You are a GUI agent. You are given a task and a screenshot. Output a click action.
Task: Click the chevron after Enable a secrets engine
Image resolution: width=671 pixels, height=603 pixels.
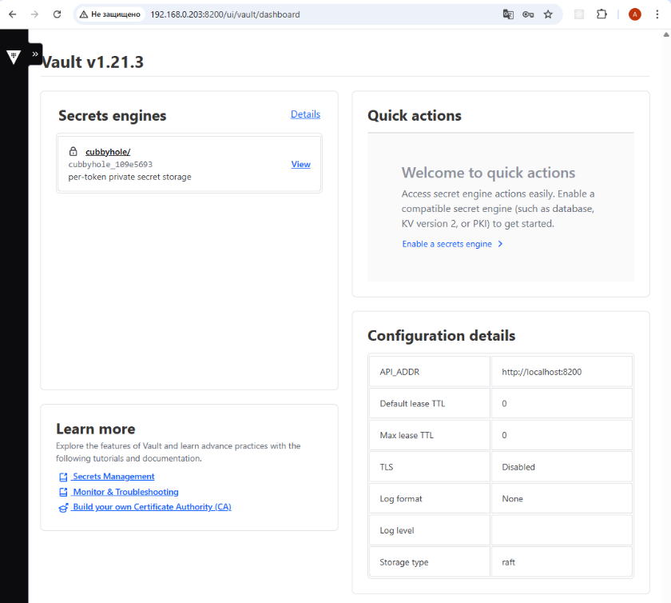[500, 244]
